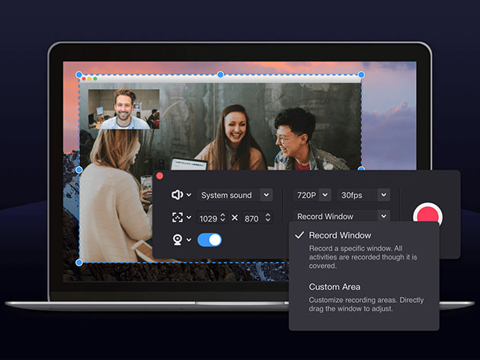Close the recorder panel with red dot
480x360 pixels.
tap(159, 176)
